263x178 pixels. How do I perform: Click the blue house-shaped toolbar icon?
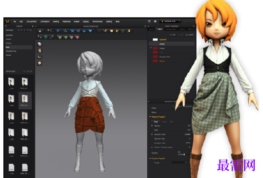(58, 31)
